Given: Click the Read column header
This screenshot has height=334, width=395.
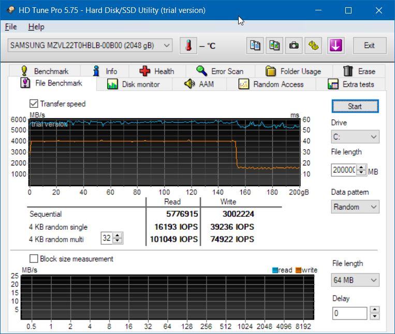Looking at the screenshot, I should (x=172, y=202).
